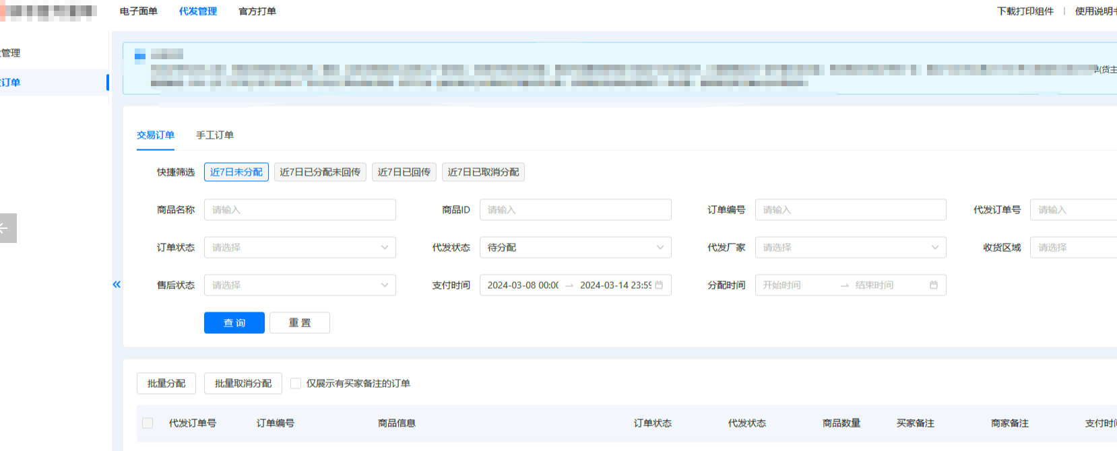Screen dimensions: 1117x451
Task: Open 下载打印组件 link
Action: click(1025, 11)
